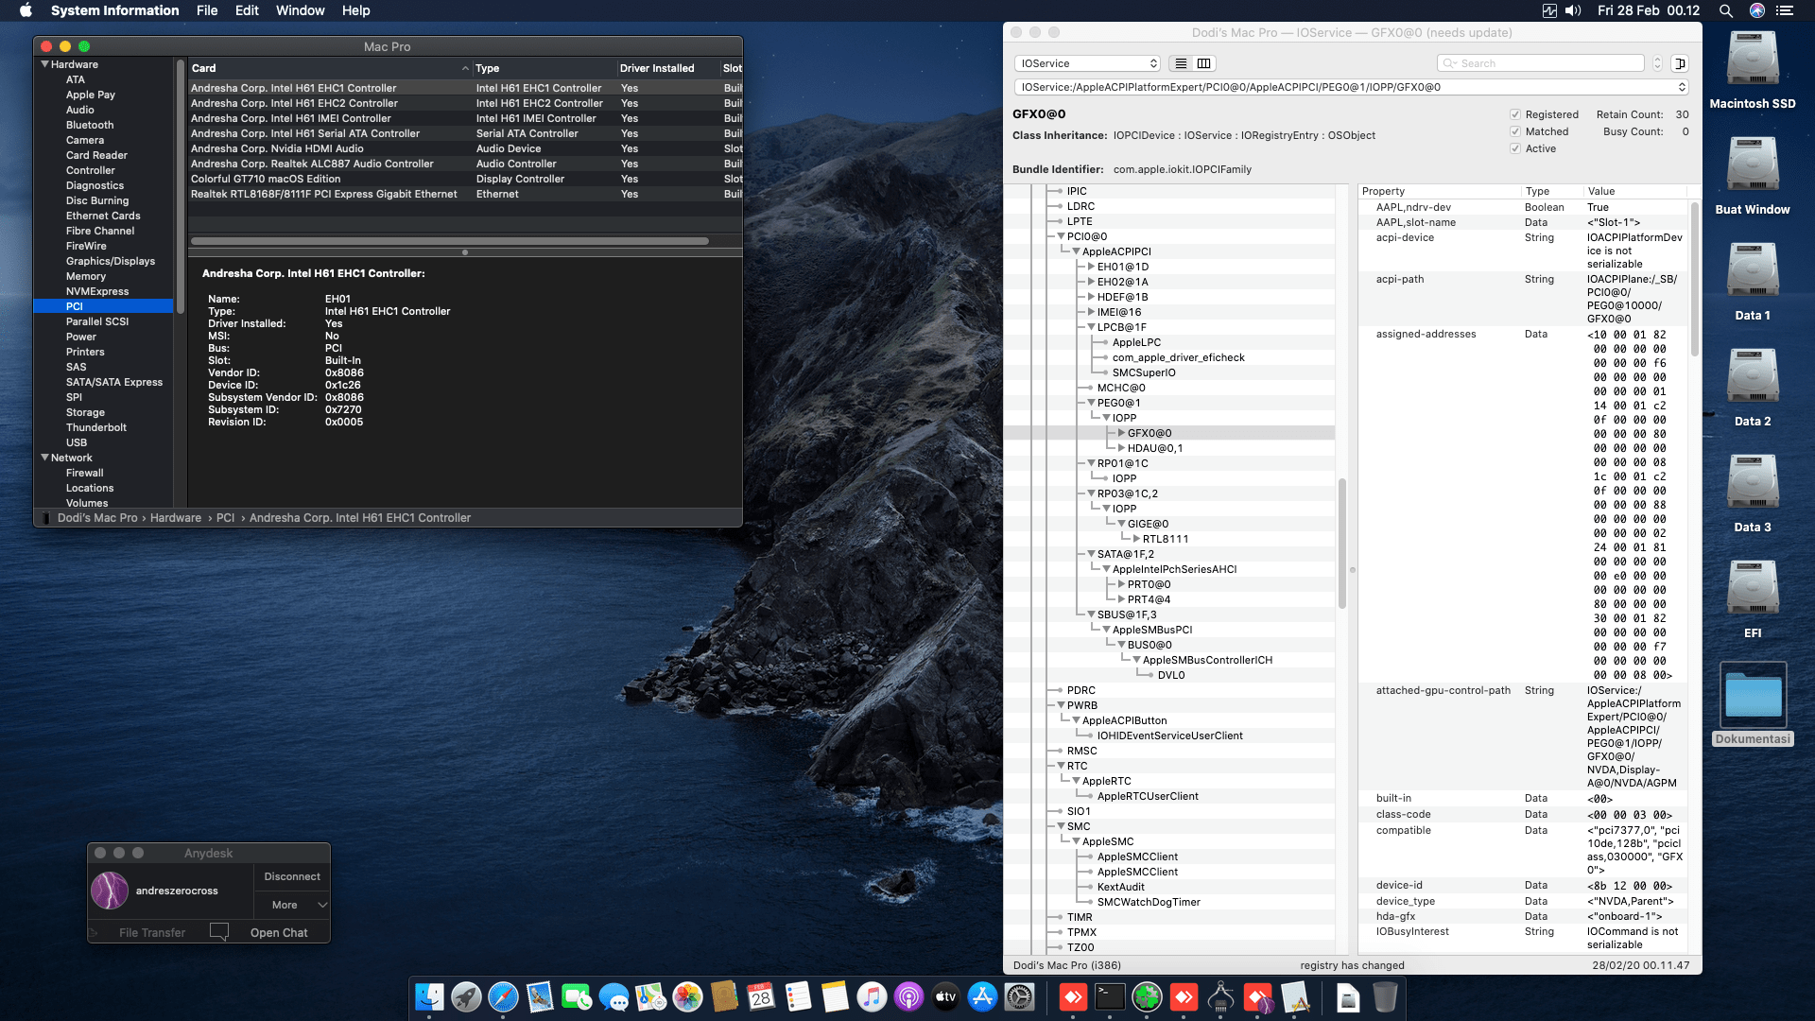Viewport: 1815px width, 1021px height.
Task: Click File Transfer in Anydesk
Action: 152,932
